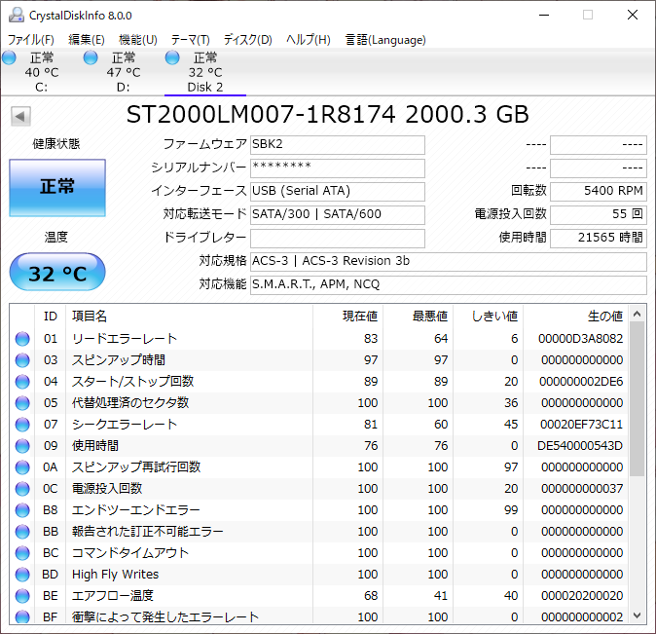The height and width of the screenshot is (634, 656).
Task: Click the しきい値 column header
Action: point(489,316)
